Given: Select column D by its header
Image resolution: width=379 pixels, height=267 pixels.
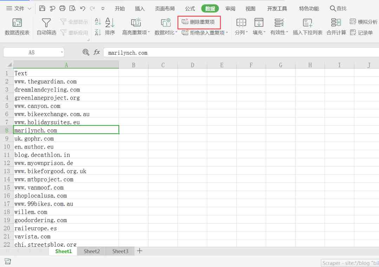Looking at the screenshot, I should [192, 65].
